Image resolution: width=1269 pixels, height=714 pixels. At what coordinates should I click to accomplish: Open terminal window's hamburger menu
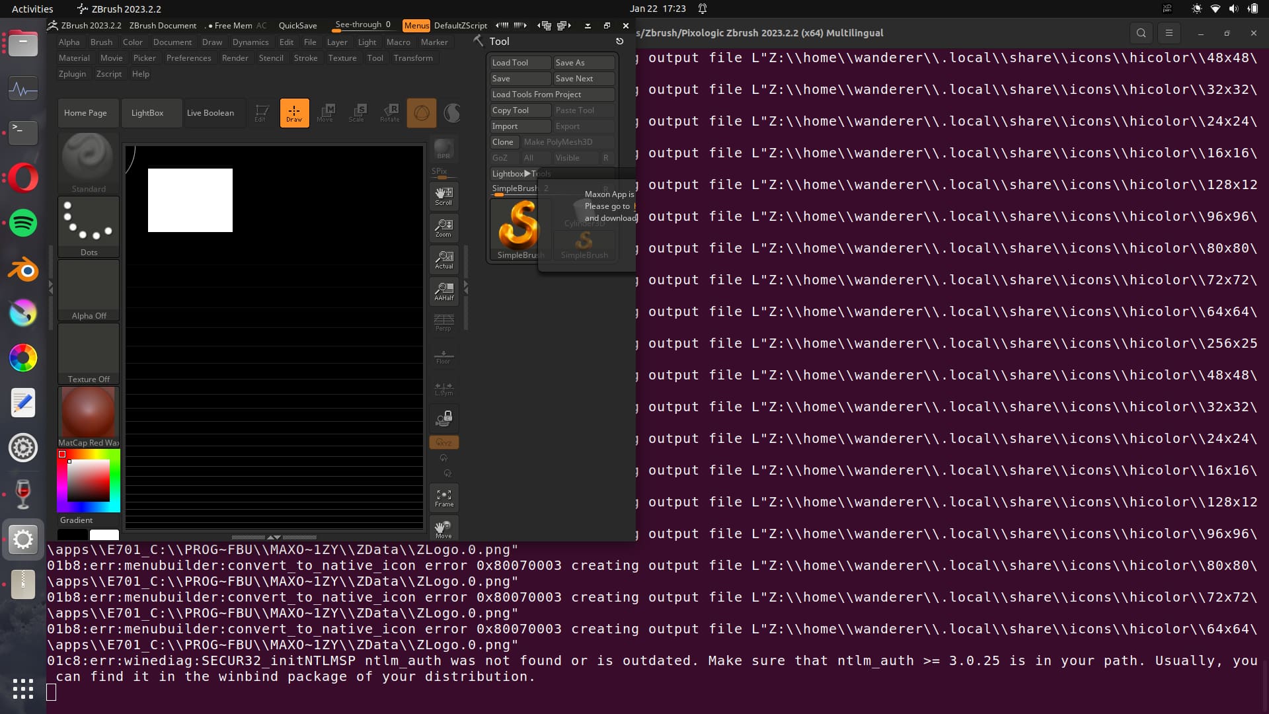[x=1169, y=33]
